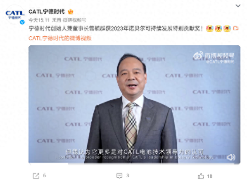This screenshot has height=181, width=247.
Task: Click the orange video camera icon
Action: click(236, 28)
